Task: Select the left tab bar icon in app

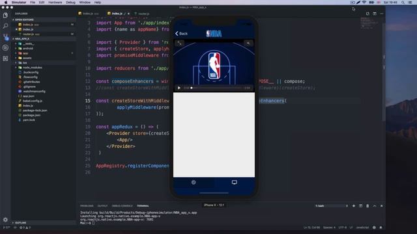Action: 194,182
